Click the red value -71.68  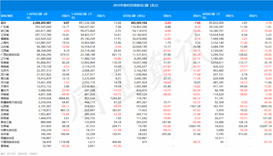(196, 74)
